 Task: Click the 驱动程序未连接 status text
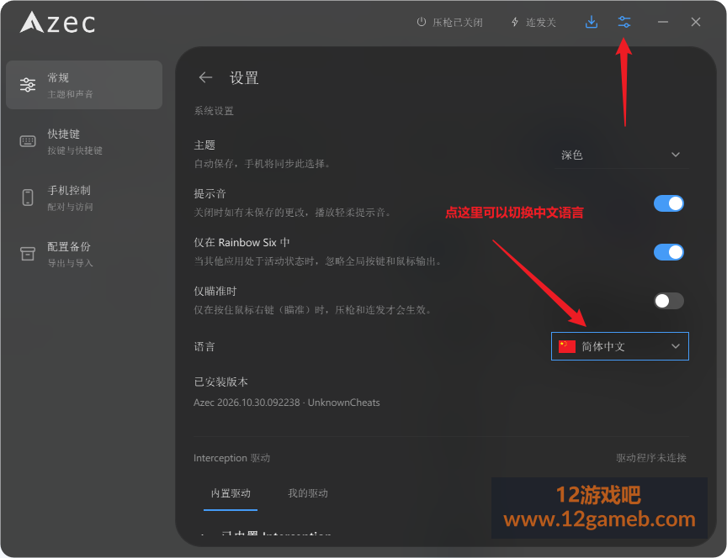pyautogui.click(x=651, y=458)
